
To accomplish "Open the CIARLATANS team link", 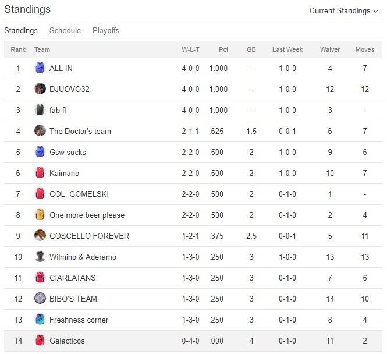I will [73, 278].
